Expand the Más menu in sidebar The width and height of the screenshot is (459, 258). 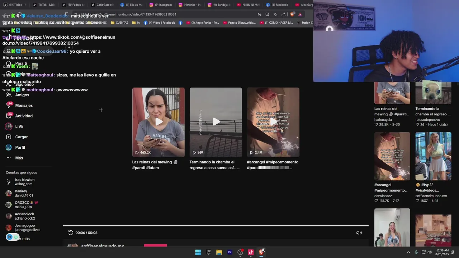pos(14,158)
